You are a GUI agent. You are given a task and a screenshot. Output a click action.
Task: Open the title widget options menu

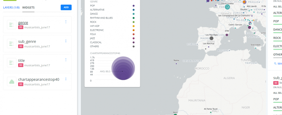click(x=66, y=60)
